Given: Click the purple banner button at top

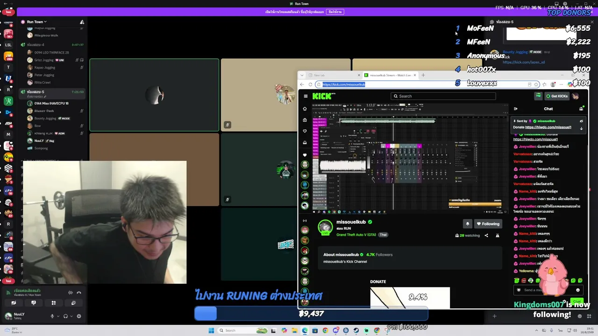Looking at the screenshot, I should (335, 12).
